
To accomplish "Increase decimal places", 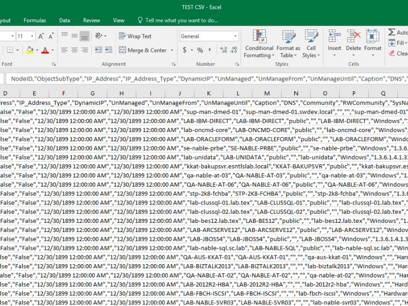I will (223, 50).
